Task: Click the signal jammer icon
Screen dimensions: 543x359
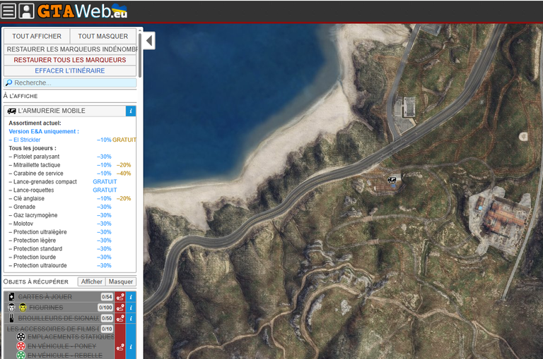Action: coord(12,318)
